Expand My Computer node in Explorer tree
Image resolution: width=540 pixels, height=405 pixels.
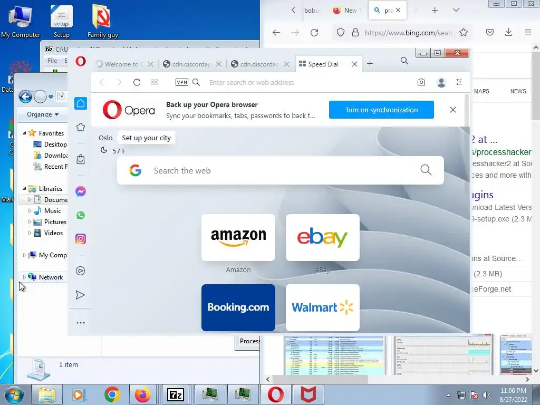pyautogui.click(x=24, y=255)
